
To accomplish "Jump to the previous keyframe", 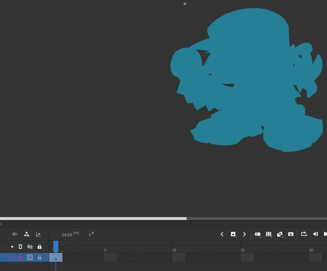I will click(x=222, y=234).
